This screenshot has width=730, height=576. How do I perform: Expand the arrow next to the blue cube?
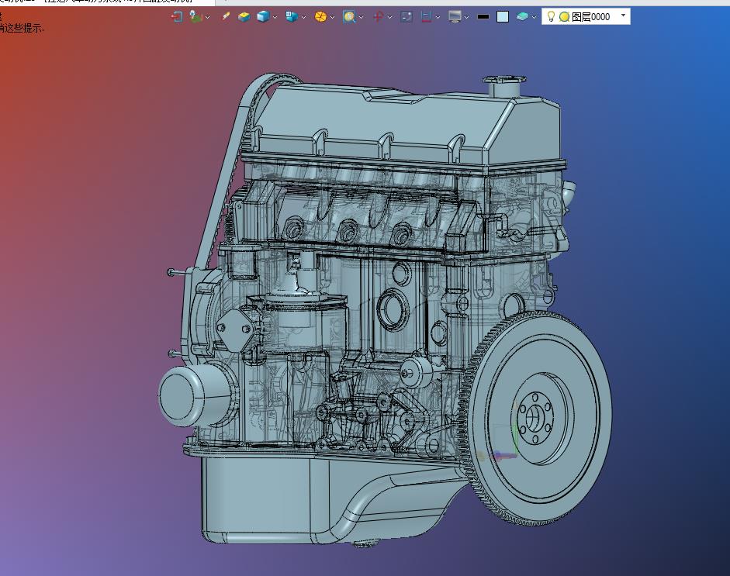tap(274, 17)
